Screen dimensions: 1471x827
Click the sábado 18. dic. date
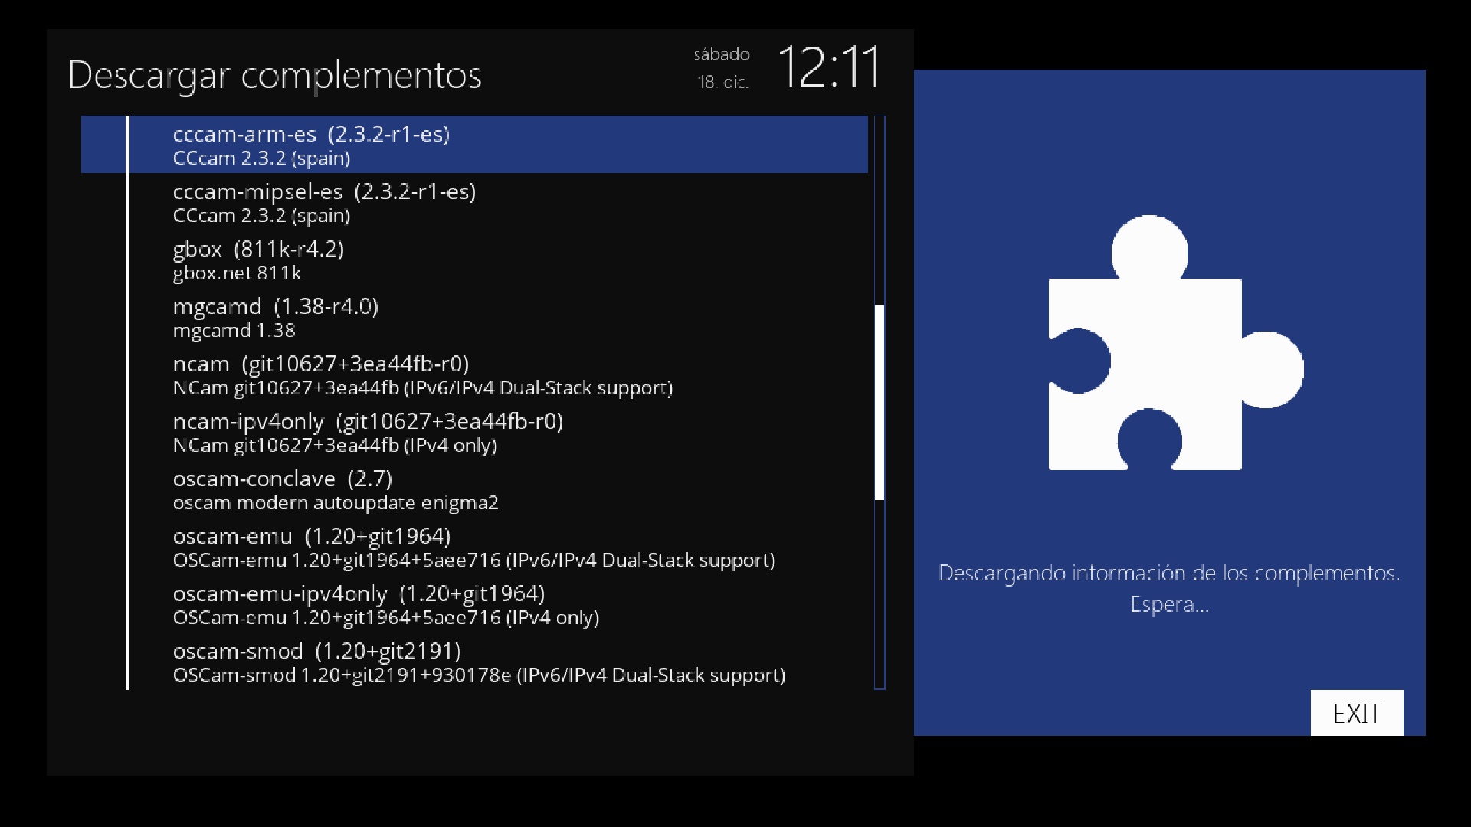pos(722,68)
